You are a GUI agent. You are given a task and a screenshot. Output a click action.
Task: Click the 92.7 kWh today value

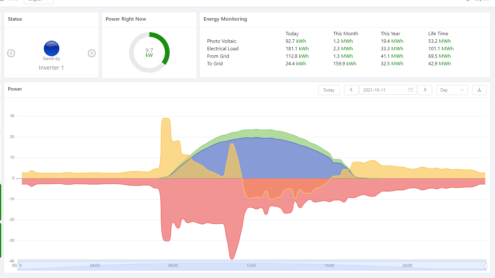296,41
